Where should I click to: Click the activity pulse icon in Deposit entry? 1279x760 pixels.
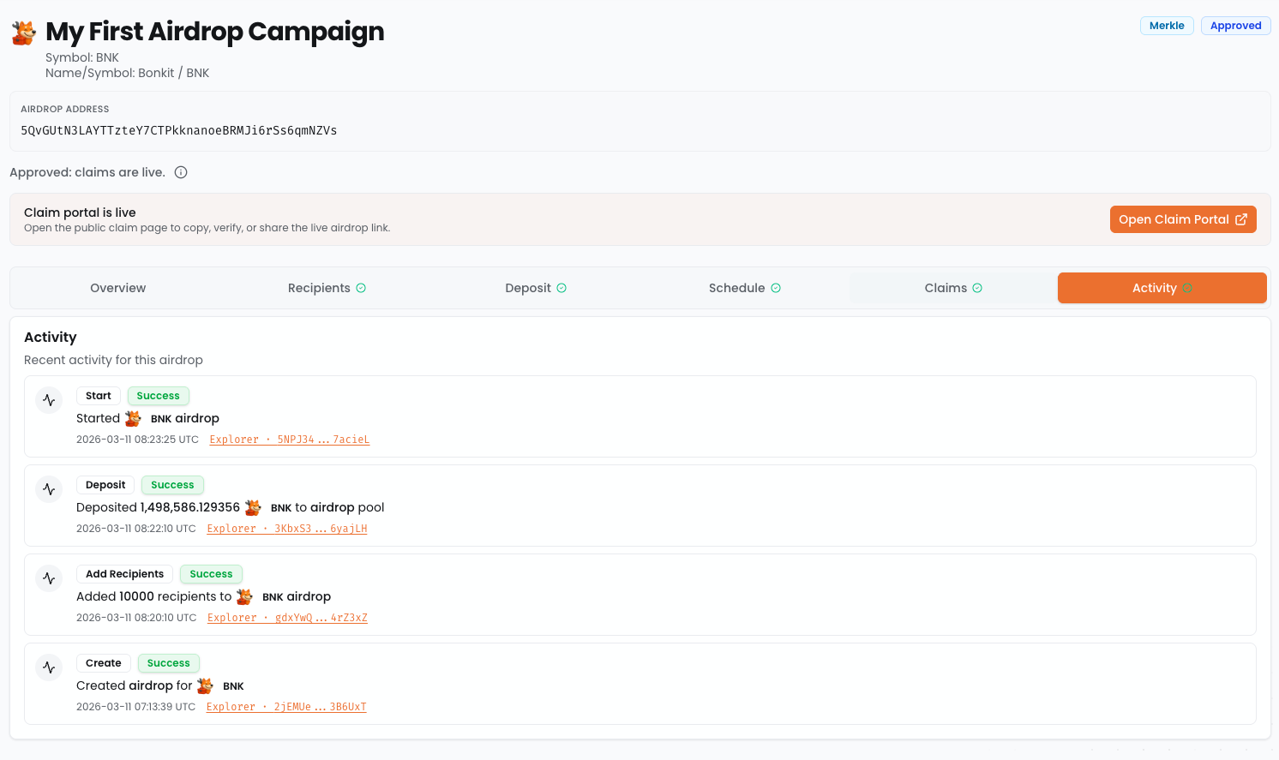(x=49, y=489)
